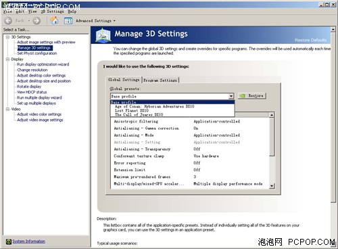This screenshot has height=249, width=338.
Task: Choose Lost Planet DX10 preset
Action: pos(172,110)
